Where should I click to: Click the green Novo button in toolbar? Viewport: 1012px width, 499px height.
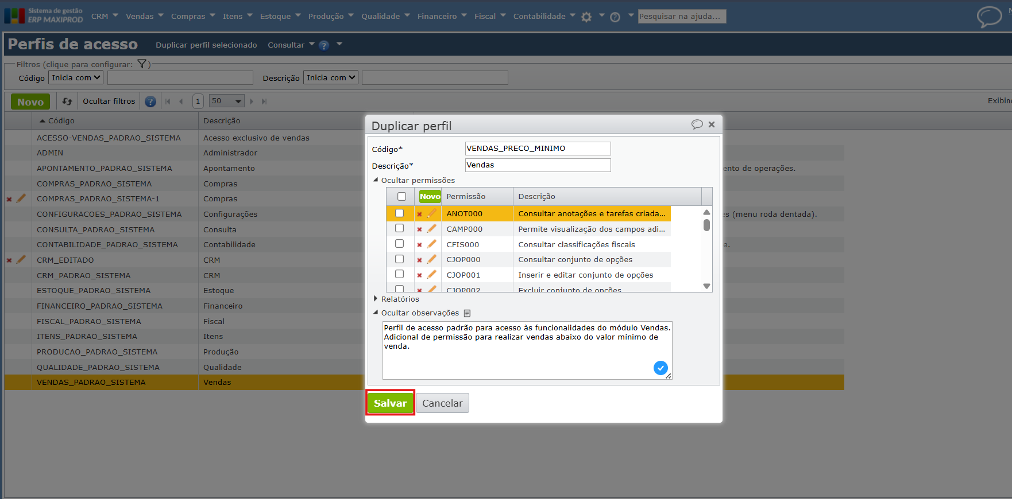(30, 102)
